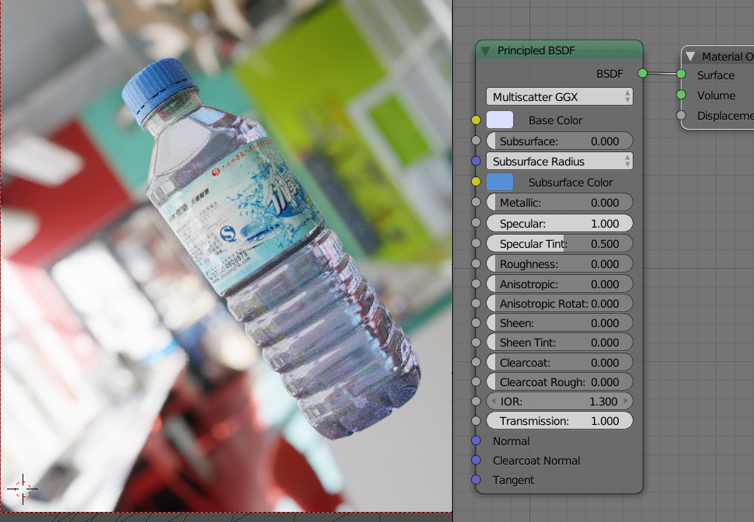Click the Specular Tint input socket
Image resolution: width=754 pixels, height=522 pixels.
point(476,243)
